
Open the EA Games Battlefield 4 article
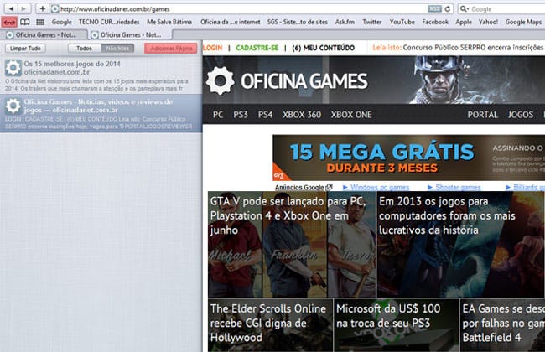coord(502,325)
